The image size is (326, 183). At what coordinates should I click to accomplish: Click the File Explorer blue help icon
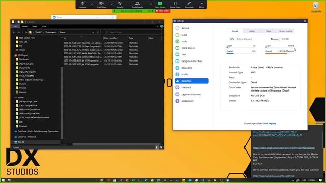pyautogui.click(x=162, y=26)
